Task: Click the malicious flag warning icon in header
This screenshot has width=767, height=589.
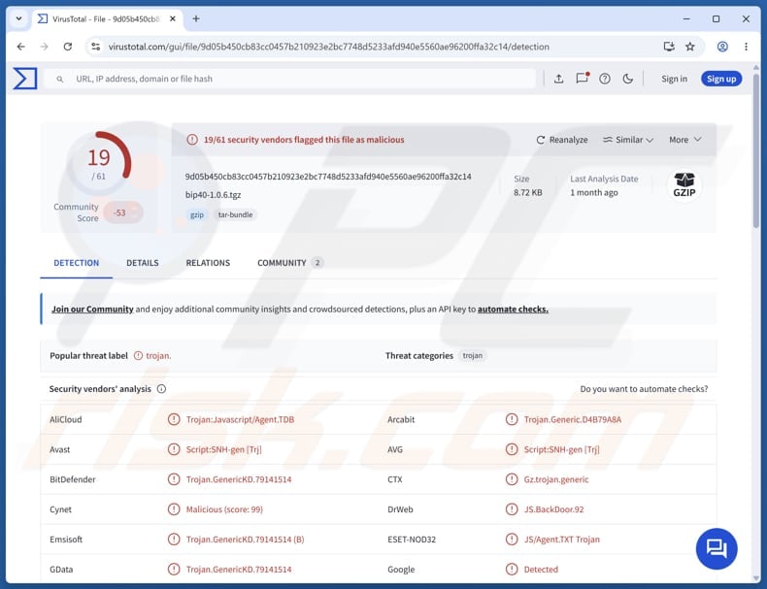Action: 192,140
